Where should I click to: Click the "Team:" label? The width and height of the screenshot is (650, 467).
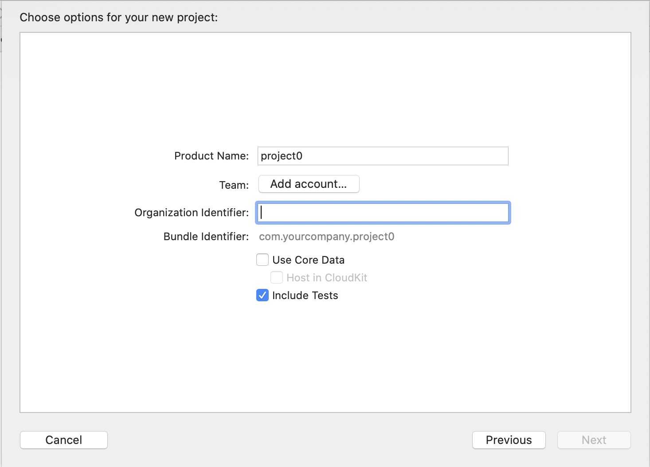pos(234,185)
